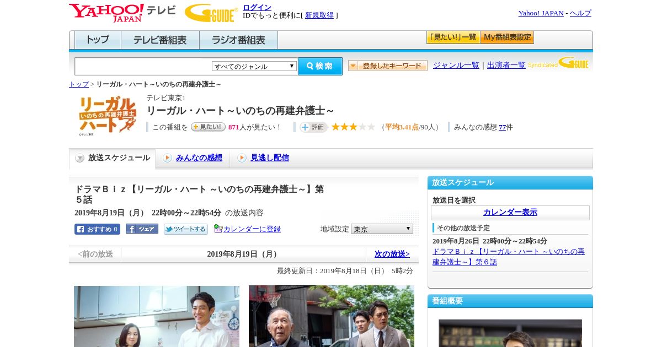Click the 番組概要 sidebar photo
The image size is (662, 347).
510,333
